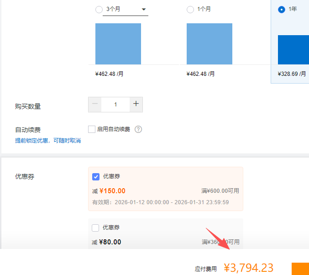Click the 提前锁定优惠，可随时取消 link

point(48,141)
